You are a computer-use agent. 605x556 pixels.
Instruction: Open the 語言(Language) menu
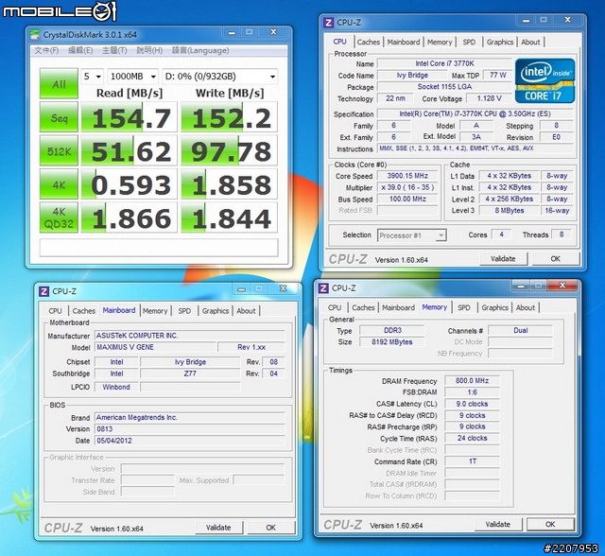(200, 50)
